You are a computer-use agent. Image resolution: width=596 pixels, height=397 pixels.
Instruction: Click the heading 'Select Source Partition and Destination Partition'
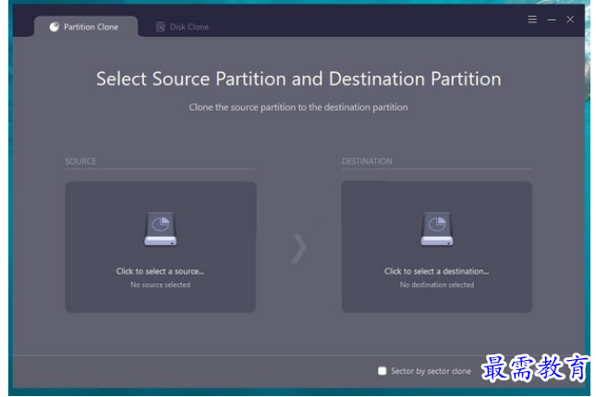298,80
